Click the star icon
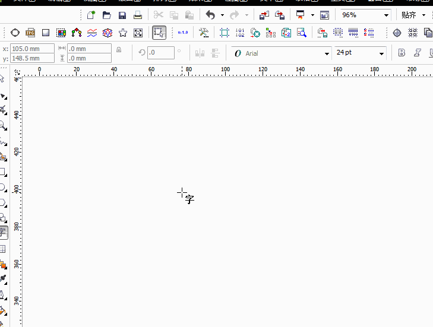 (x=122, y=33)
